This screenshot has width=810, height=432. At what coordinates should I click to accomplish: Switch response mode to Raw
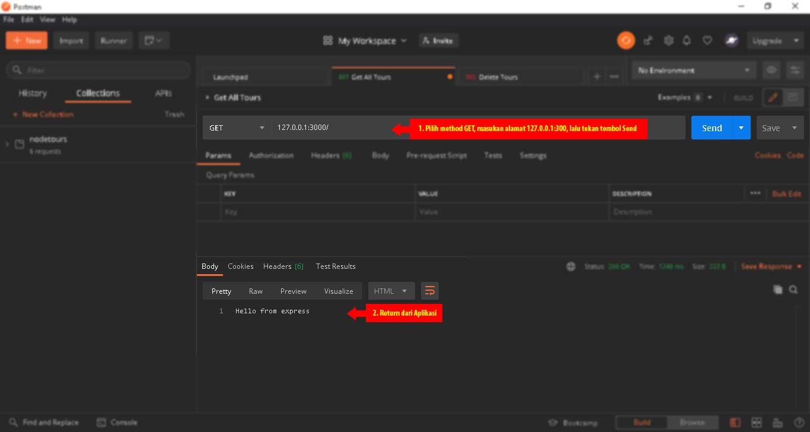pyautogui.click(x=256, y=291)
